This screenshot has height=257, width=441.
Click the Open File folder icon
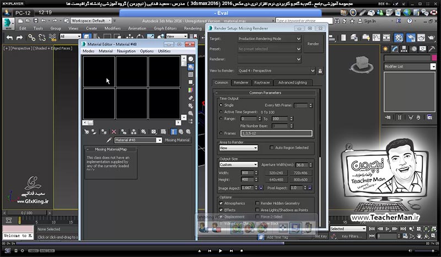28,21
